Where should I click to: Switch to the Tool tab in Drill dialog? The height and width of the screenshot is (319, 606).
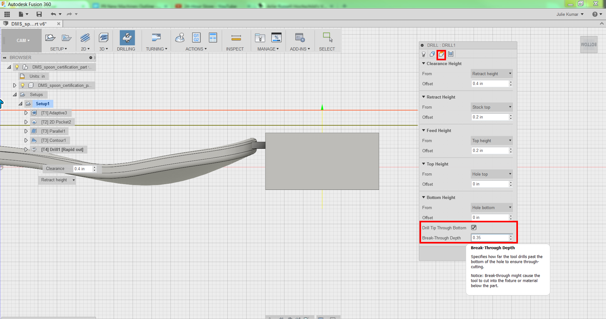coord(424,54)
